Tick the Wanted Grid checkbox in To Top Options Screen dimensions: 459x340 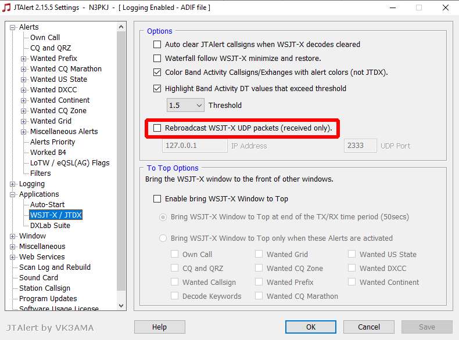(x=259, y=254)
